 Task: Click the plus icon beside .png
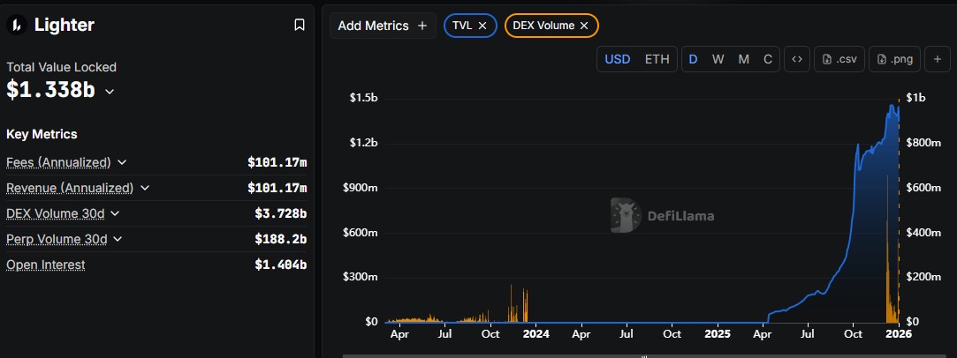(x=937, y=59)
